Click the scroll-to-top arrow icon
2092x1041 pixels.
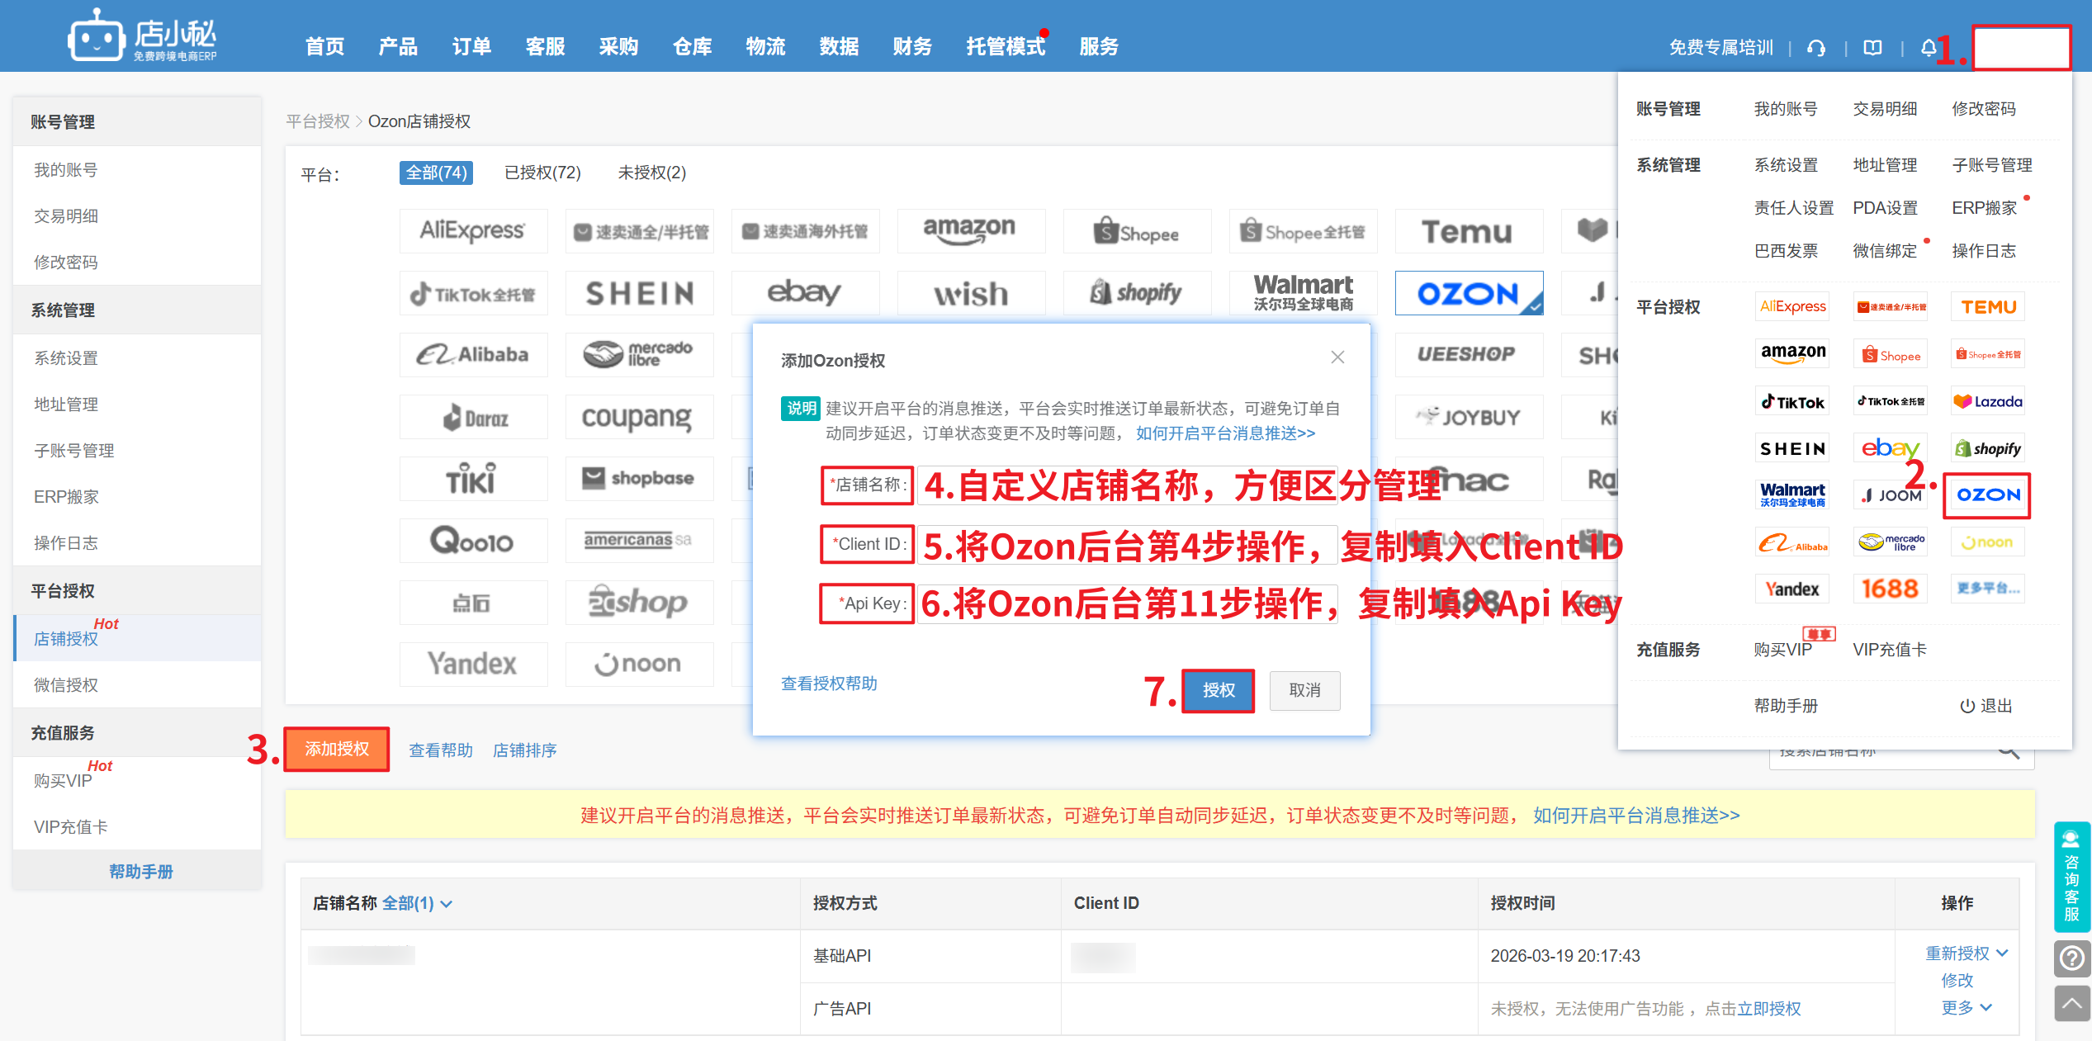[2071, 1003]
